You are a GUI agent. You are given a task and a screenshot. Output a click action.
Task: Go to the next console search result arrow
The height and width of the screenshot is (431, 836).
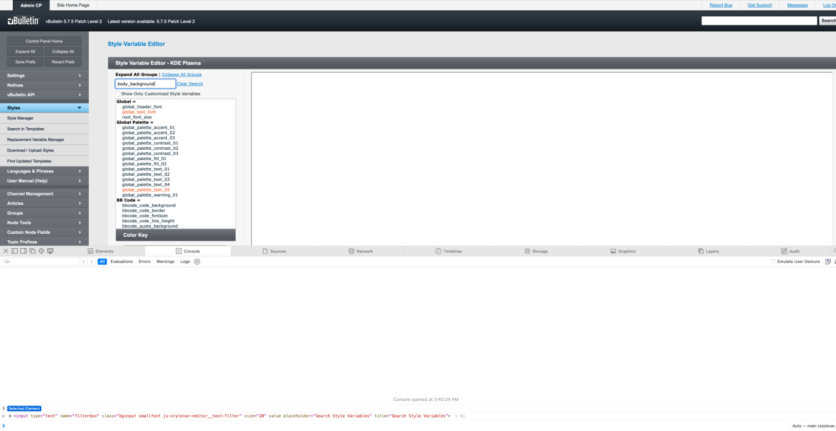pyautogui.click(x=91, y=262)
